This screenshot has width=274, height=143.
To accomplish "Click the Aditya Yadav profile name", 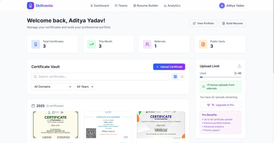I will click(235, 5).
